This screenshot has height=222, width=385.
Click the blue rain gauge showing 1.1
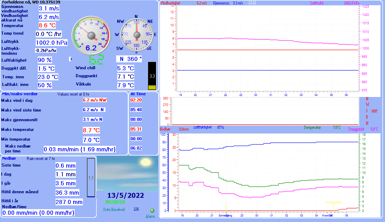pyautogui.click(x=91, y=178)
